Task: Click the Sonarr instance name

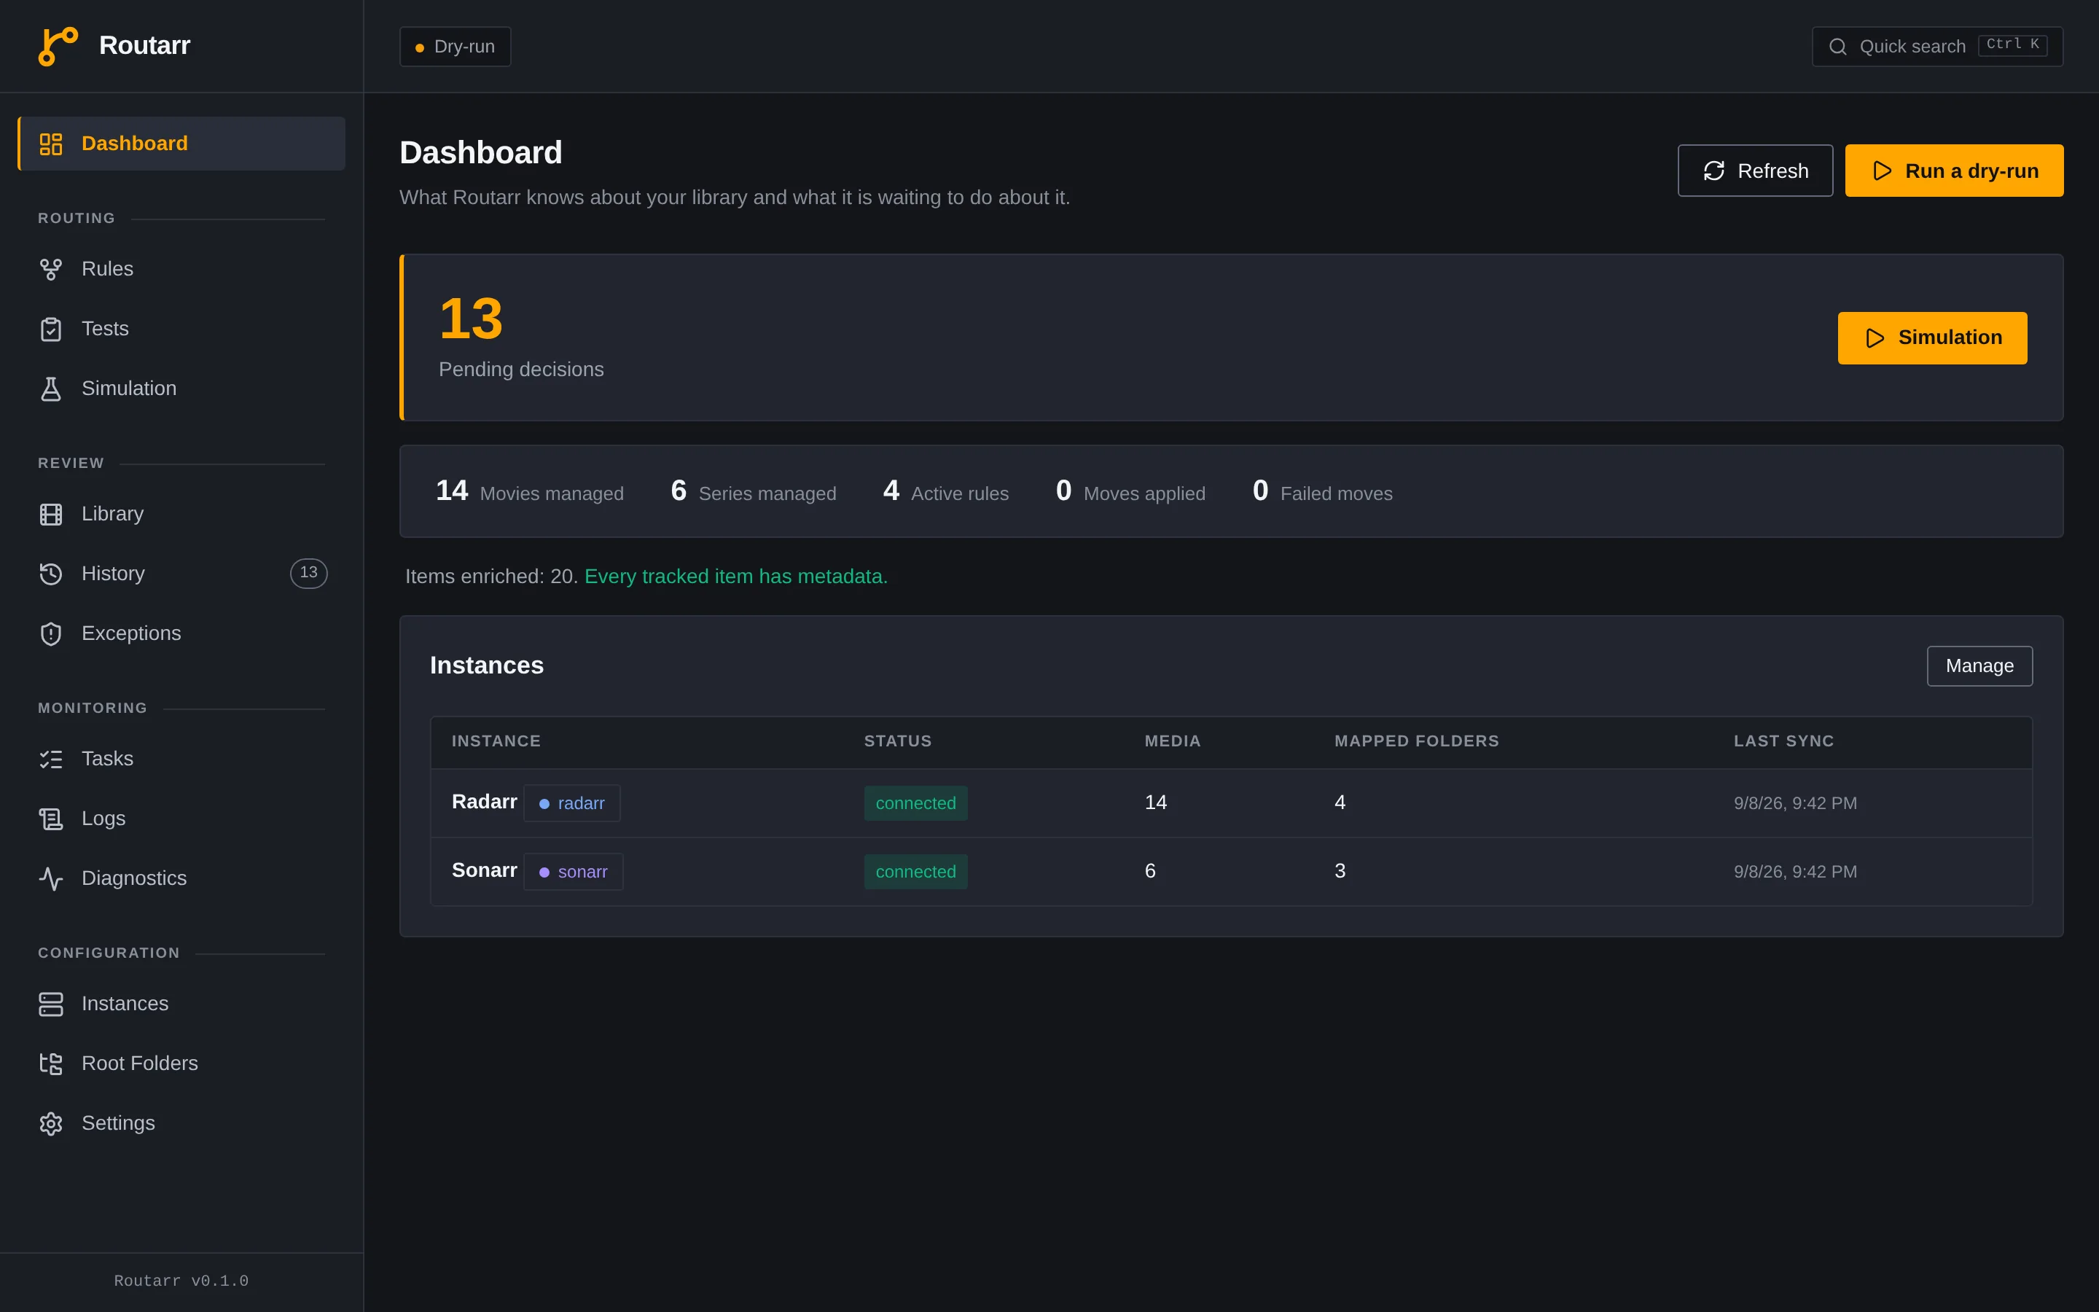Action: [484, 870]
